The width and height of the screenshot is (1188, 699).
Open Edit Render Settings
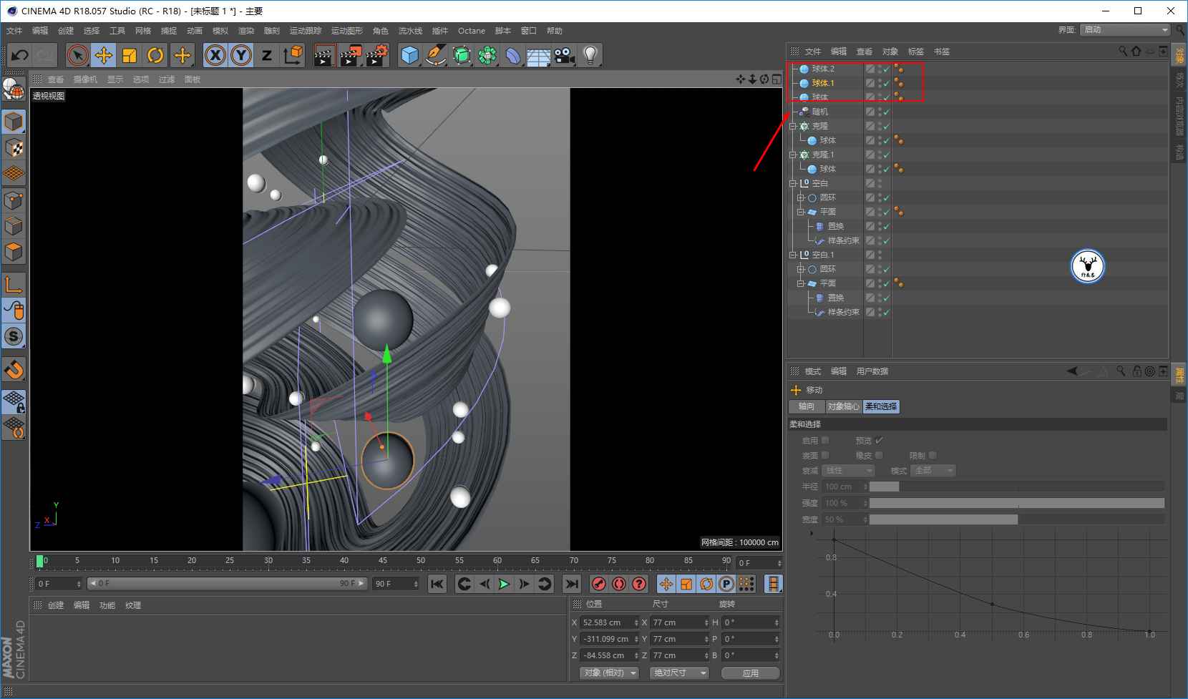(376, 55)
